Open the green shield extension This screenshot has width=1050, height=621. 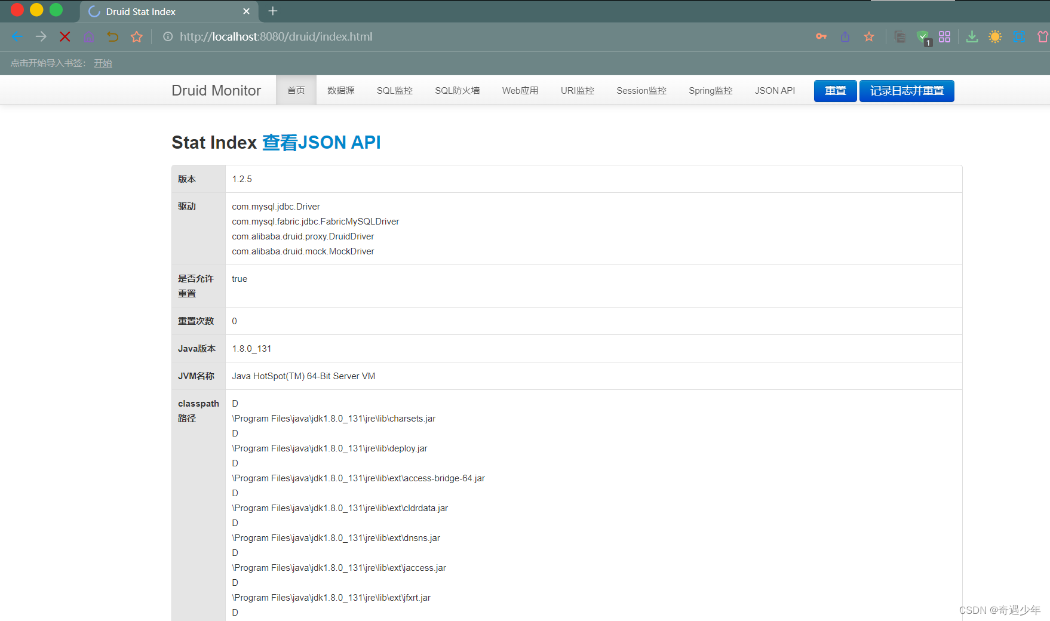point(923,37)
